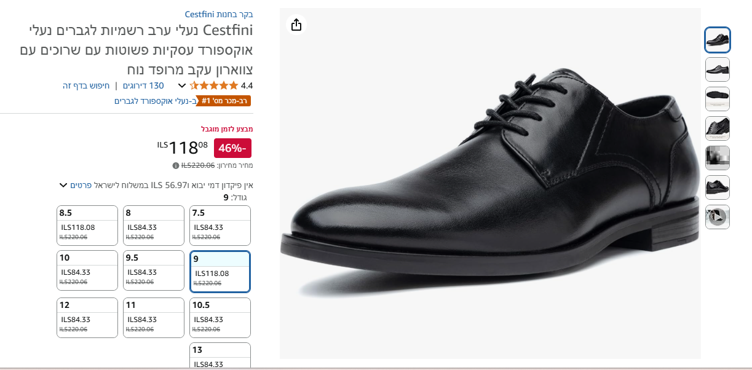Choose size 10 option
Viewport: 752px width, 370px height.
(x=87, y=270)
